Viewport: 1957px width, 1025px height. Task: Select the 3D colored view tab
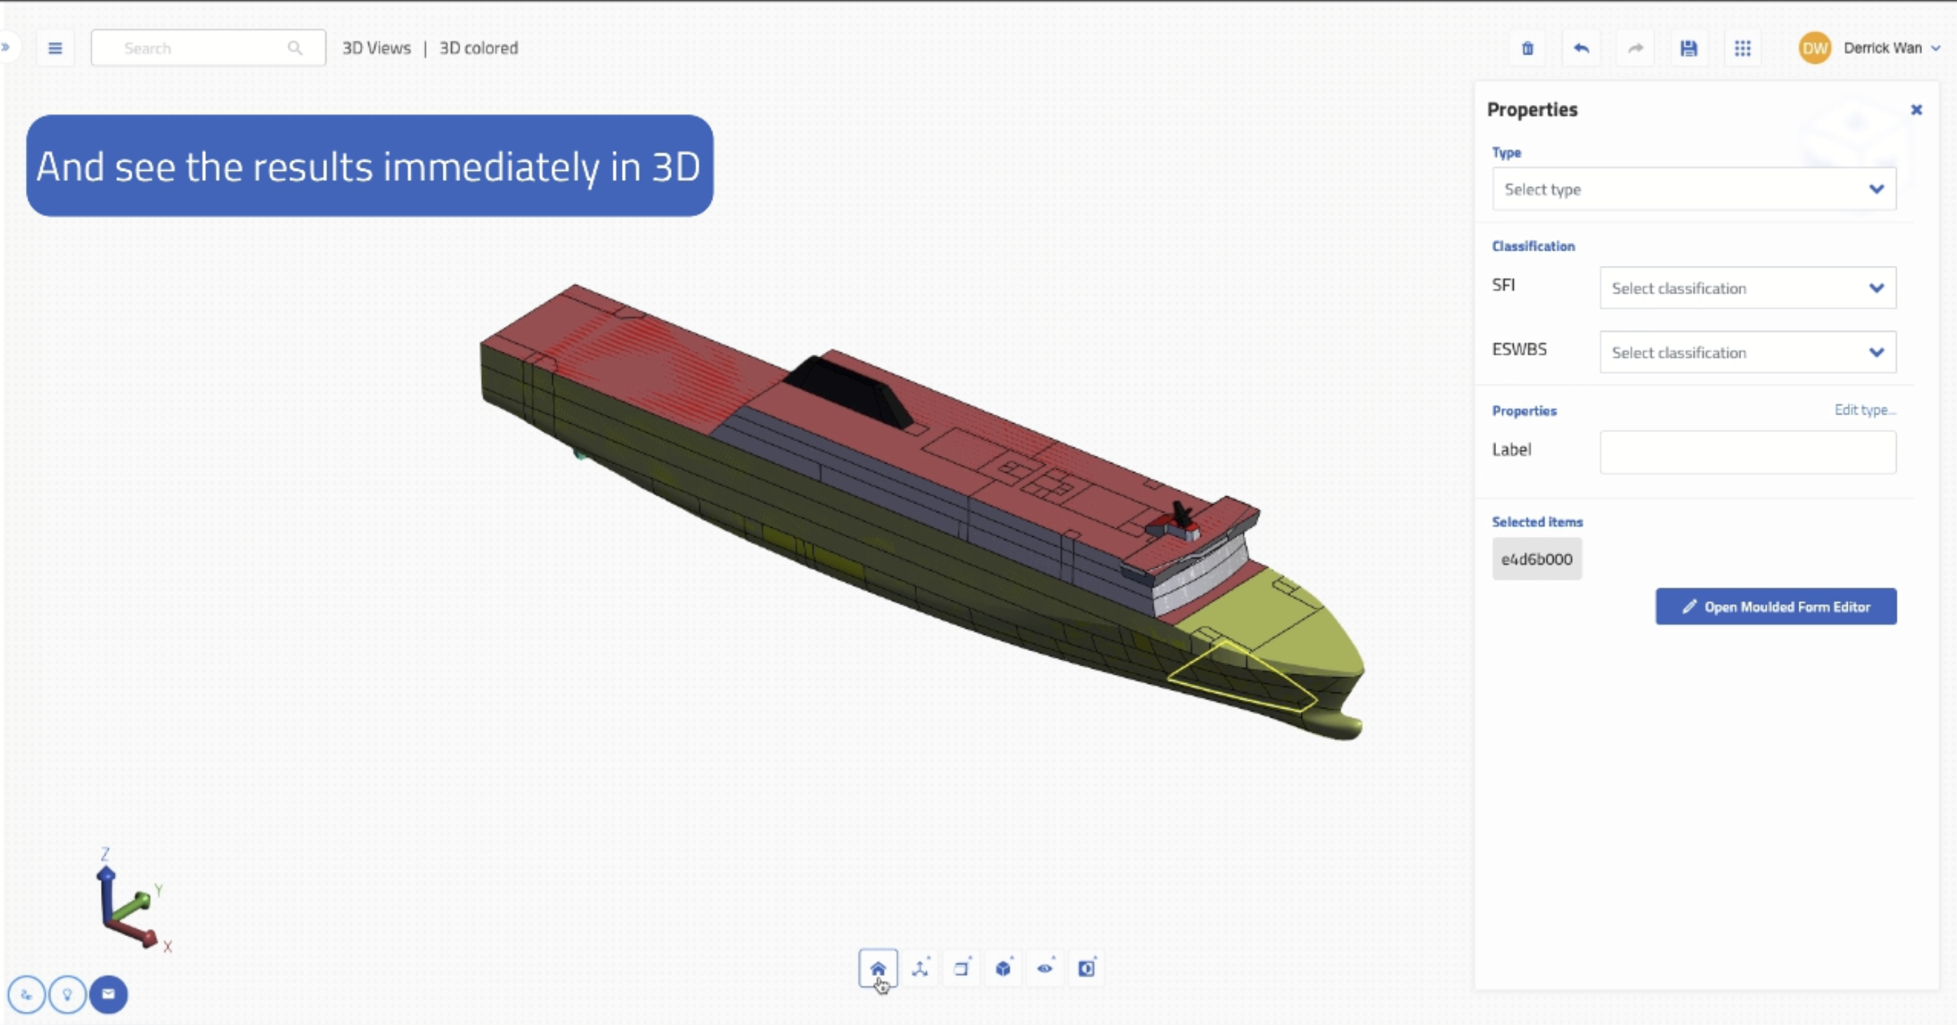[x=479, y=48]
